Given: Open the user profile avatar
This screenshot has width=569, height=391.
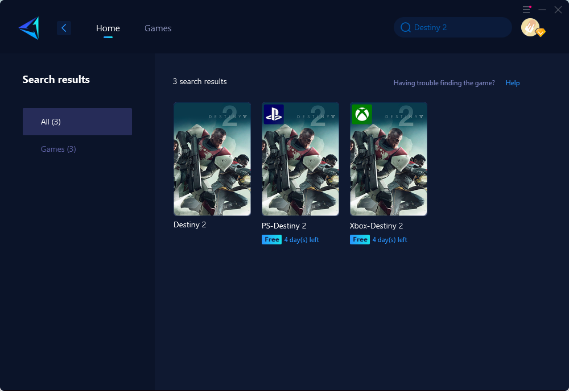Looking at the screenshot, I should [x=530, y=27].
